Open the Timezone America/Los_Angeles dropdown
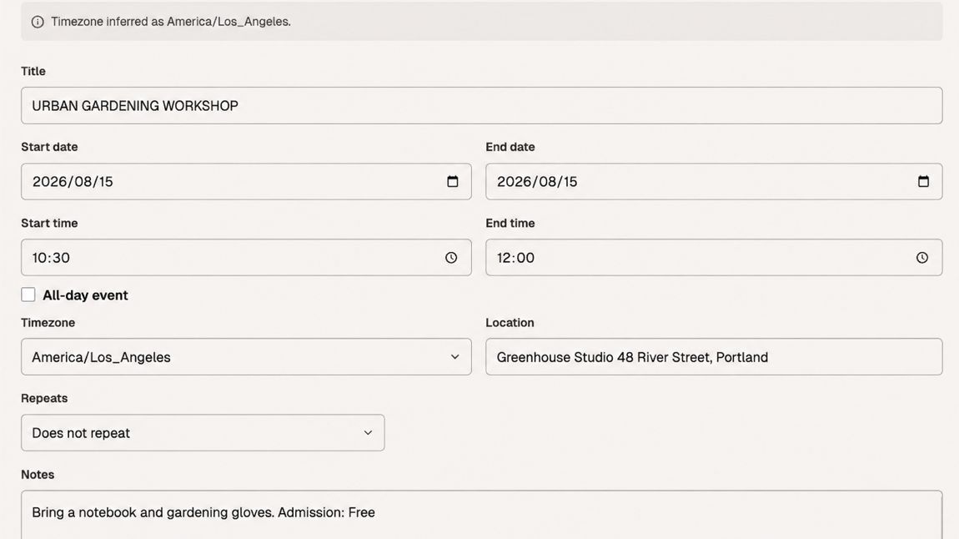This screenshot has width=959, height=539. [x=246, y=356]
